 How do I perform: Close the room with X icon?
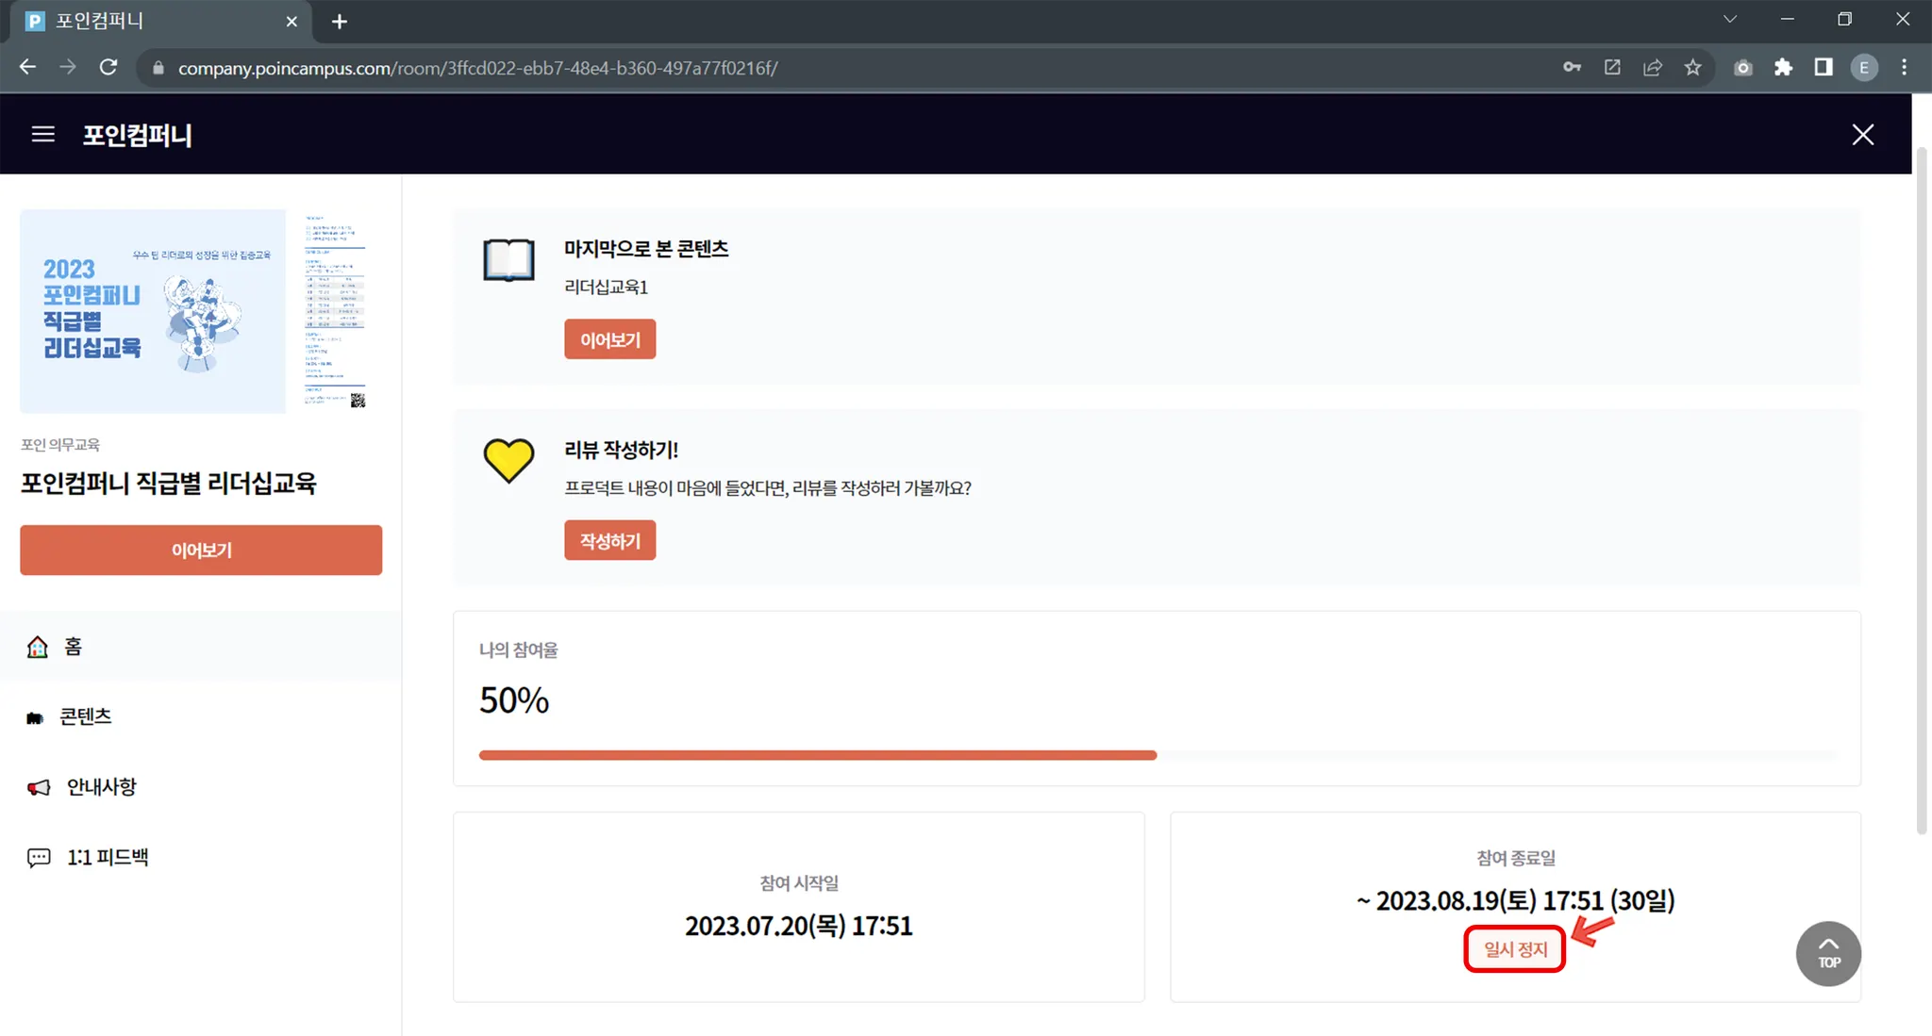point(1862,135)
